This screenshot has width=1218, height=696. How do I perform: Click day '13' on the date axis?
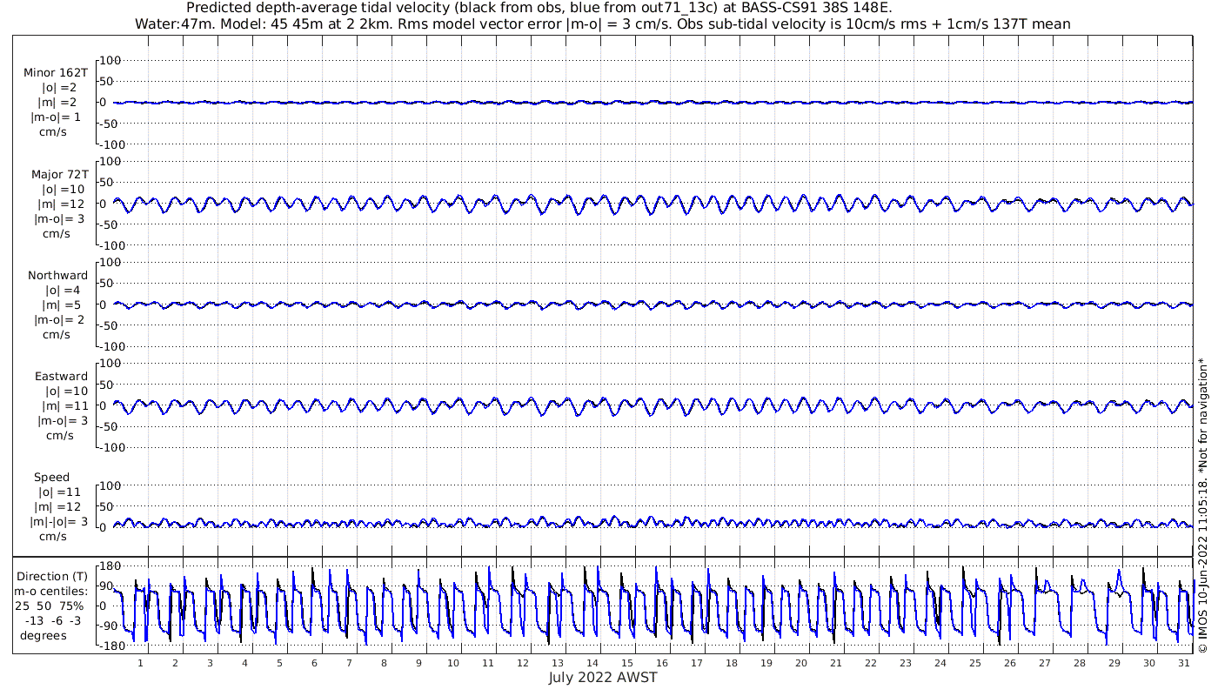click(x=558, y=663)
